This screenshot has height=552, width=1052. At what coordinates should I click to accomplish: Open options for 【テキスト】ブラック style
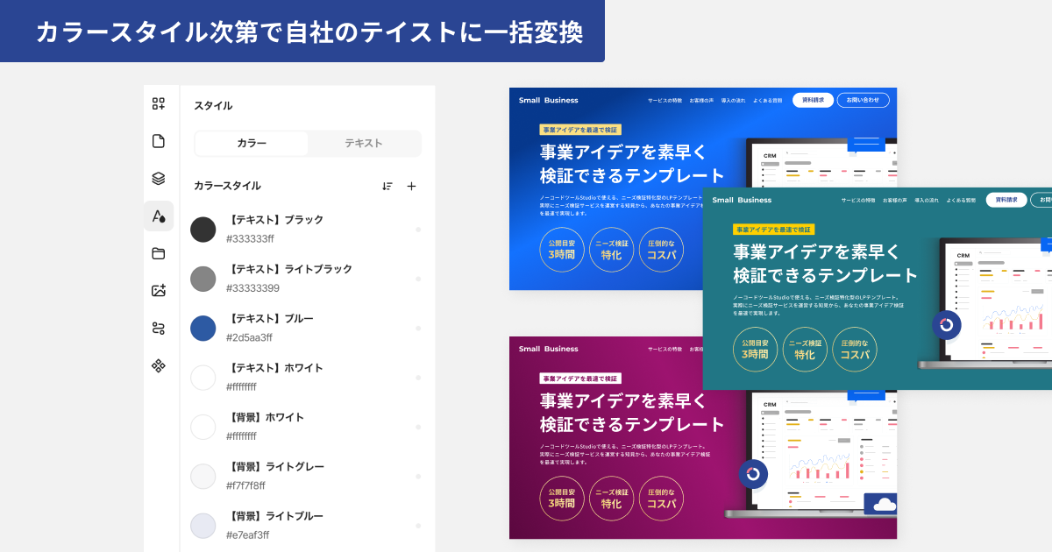click(x=418, y=230)
